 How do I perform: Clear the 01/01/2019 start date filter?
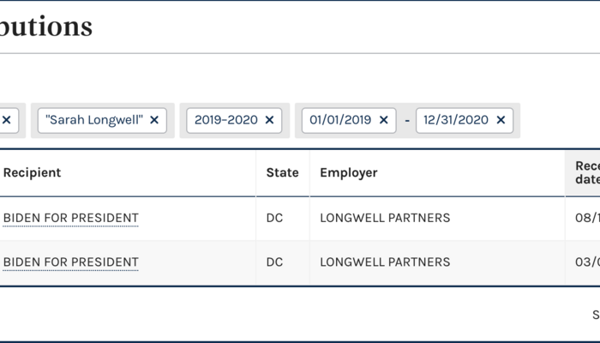pos(383,120)
